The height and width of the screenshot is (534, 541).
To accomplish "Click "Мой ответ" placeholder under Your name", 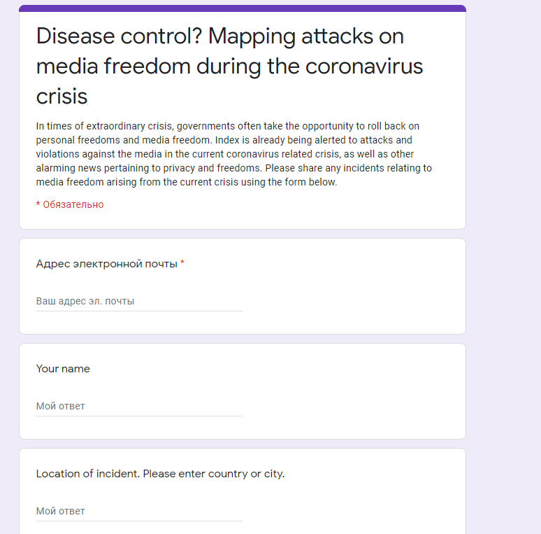I will [x=61, y=407].
